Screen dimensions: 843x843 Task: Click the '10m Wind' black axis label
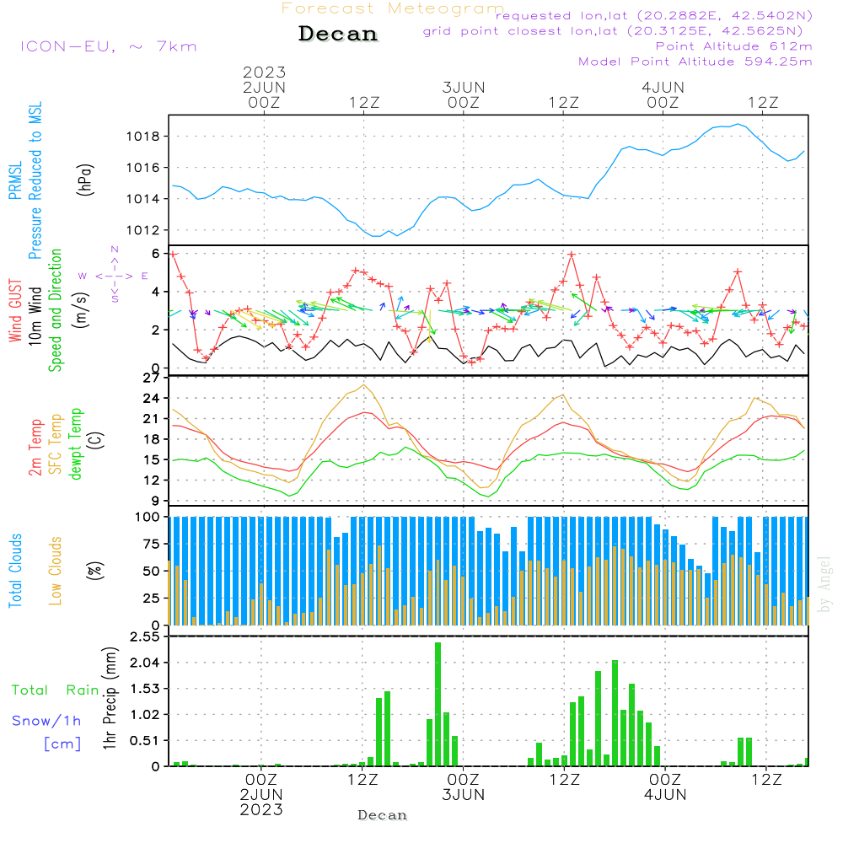pyautogui.click(x=35, y=316)
